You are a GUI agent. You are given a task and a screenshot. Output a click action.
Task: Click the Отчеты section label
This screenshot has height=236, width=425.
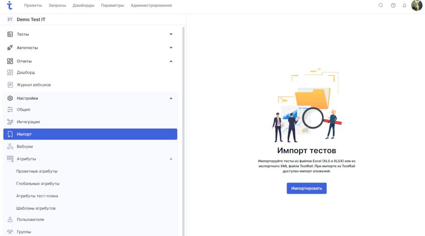[24, 61]
